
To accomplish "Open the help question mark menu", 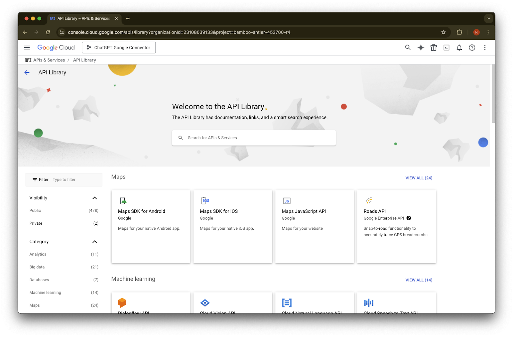I will [x=472, y=48].
